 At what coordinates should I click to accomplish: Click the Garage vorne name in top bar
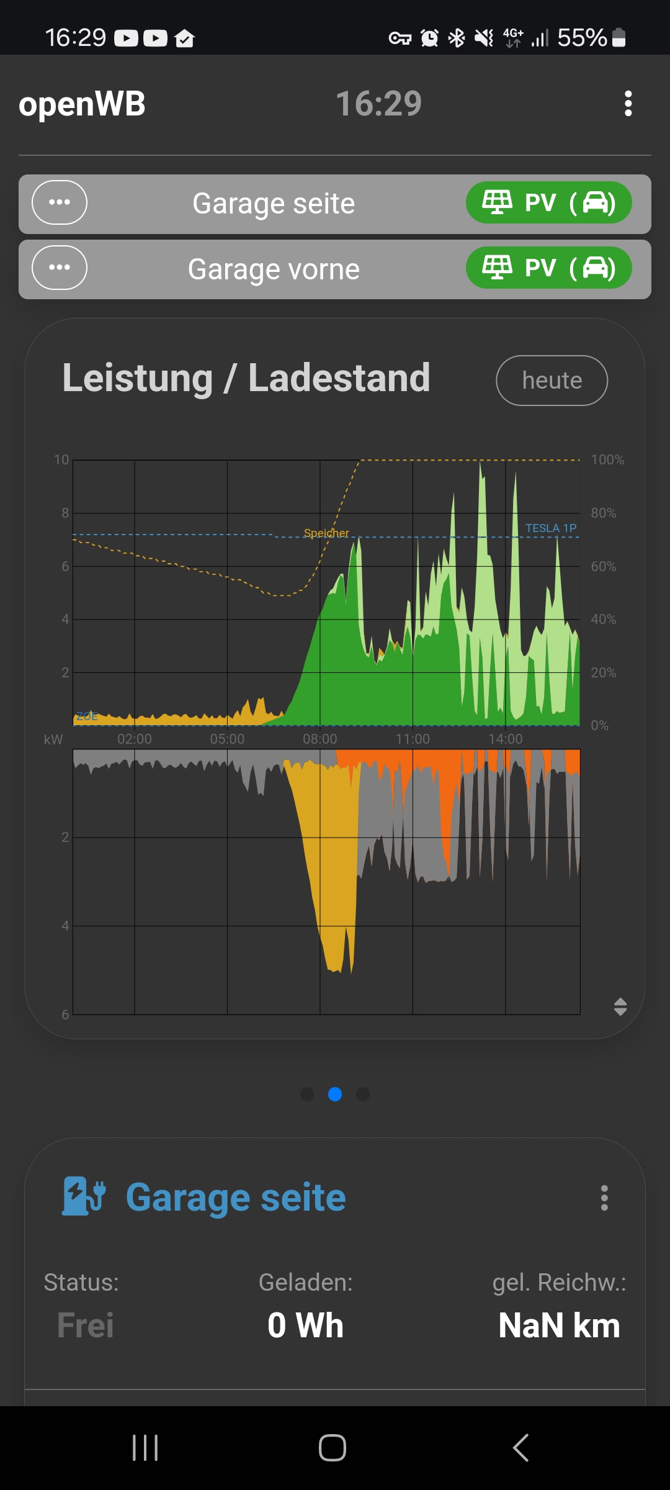click(x=274, y=269)
